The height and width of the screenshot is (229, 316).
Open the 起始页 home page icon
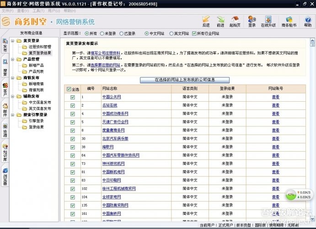(x=235, y=21)
